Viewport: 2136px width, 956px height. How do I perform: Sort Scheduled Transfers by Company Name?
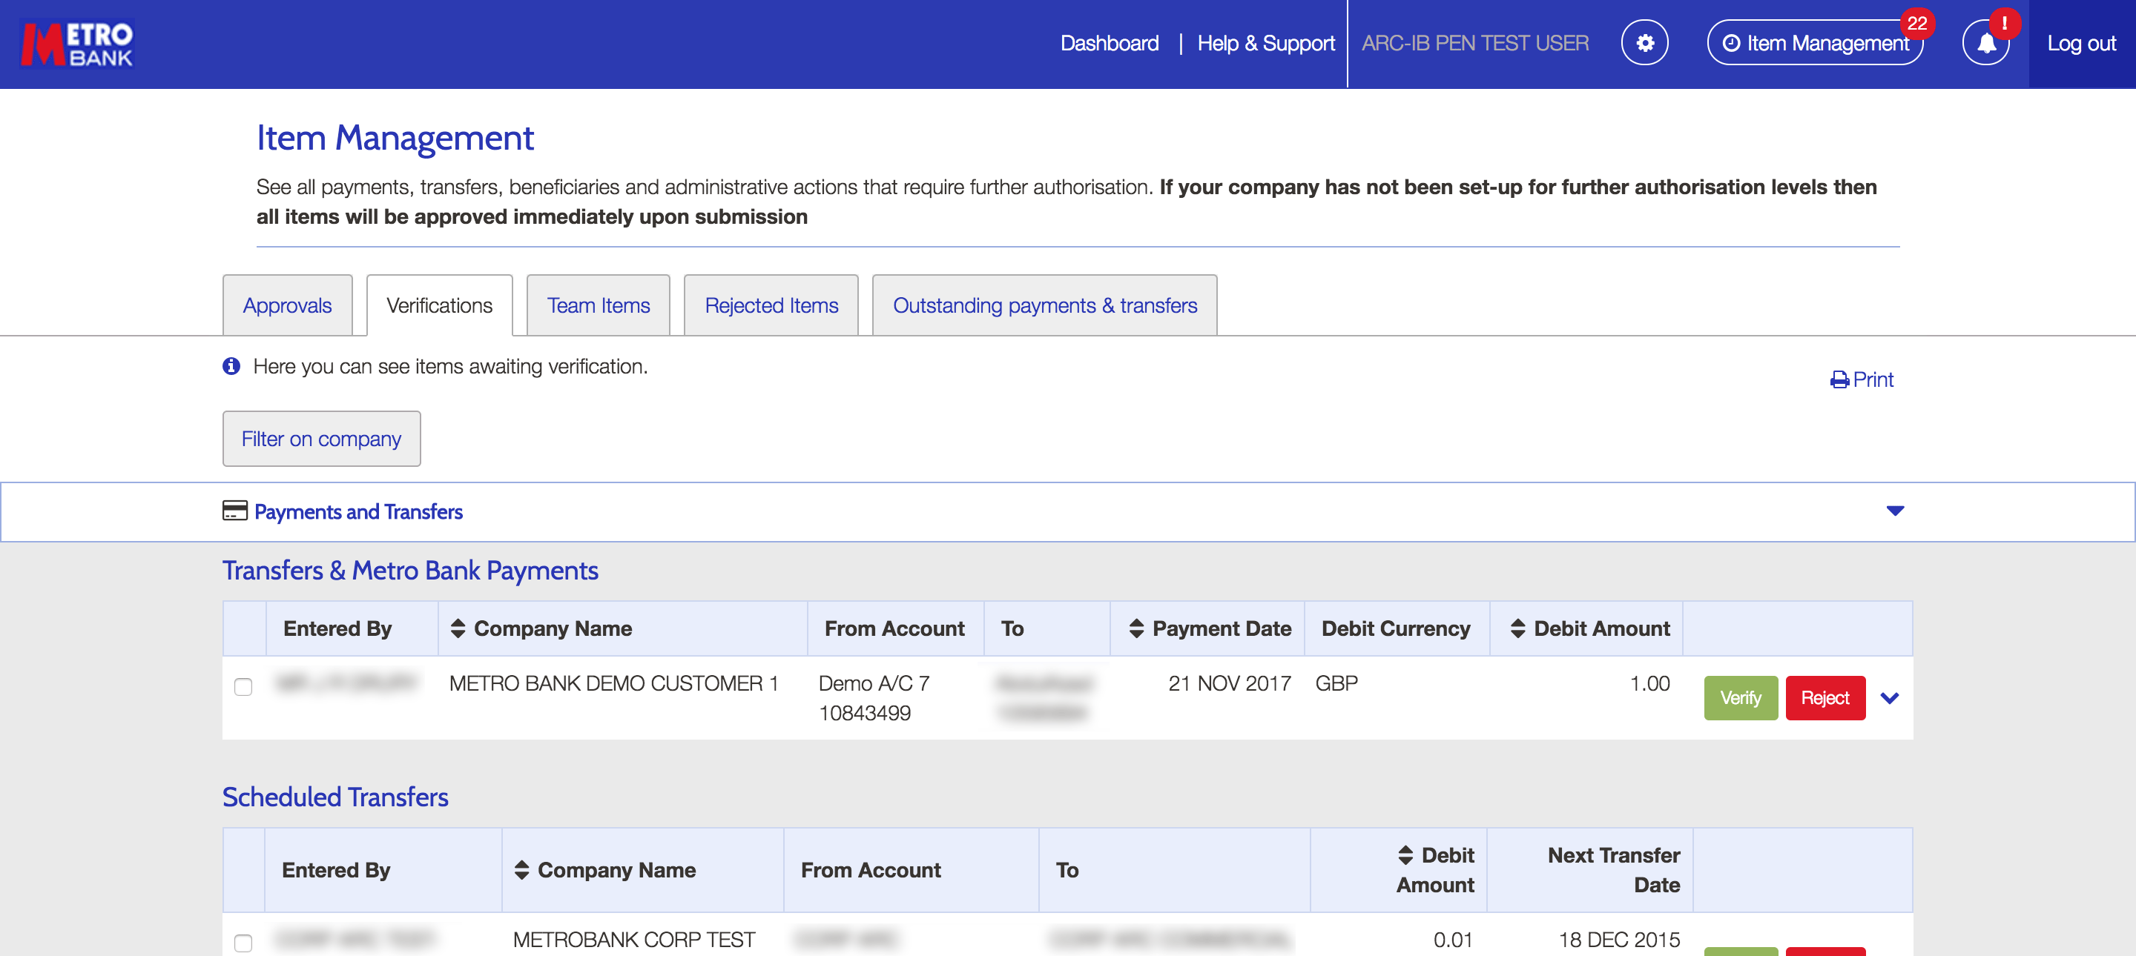tap(521, 870)
